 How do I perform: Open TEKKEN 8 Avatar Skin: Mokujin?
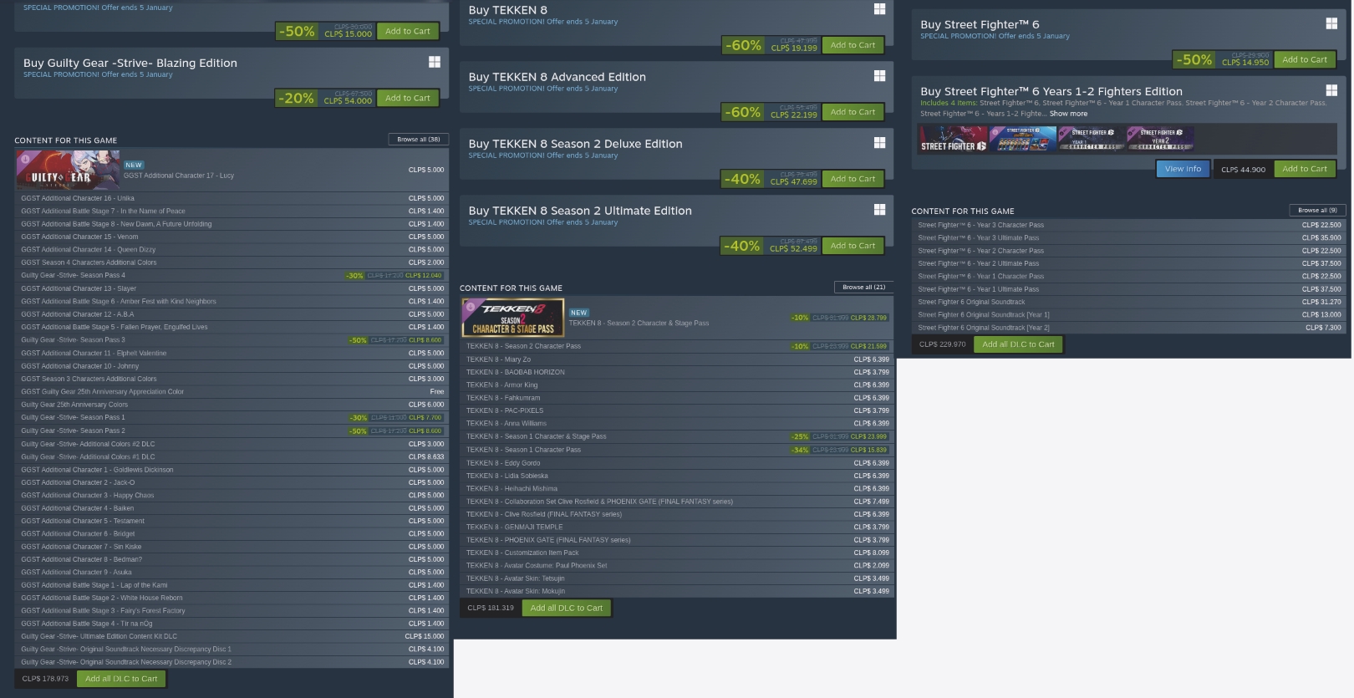point(677,591)
